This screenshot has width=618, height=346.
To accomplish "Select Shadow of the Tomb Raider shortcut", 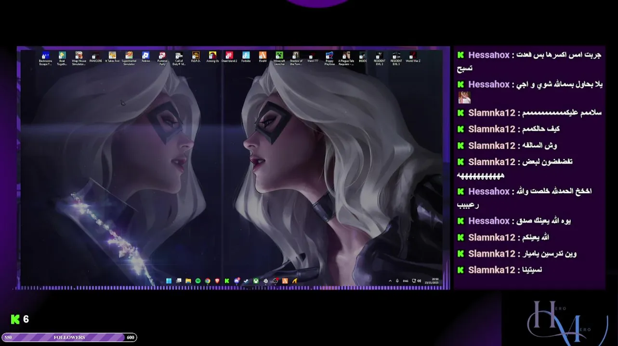I will pyautogui.click(x=296, y=58).
